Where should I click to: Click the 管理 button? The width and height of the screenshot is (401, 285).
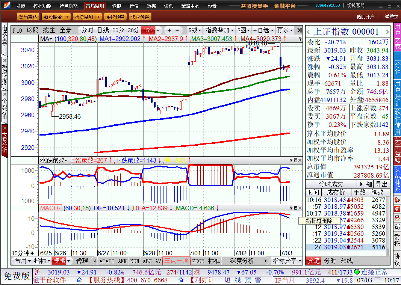pos(82,261)
